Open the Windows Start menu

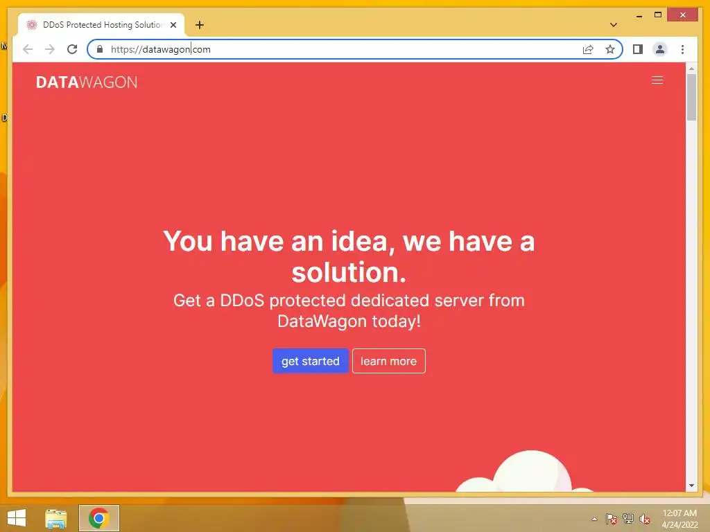coord(17,518)
